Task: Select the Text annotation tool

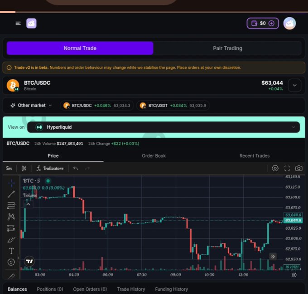Action: pyautogui.click(x=11, y=251)
